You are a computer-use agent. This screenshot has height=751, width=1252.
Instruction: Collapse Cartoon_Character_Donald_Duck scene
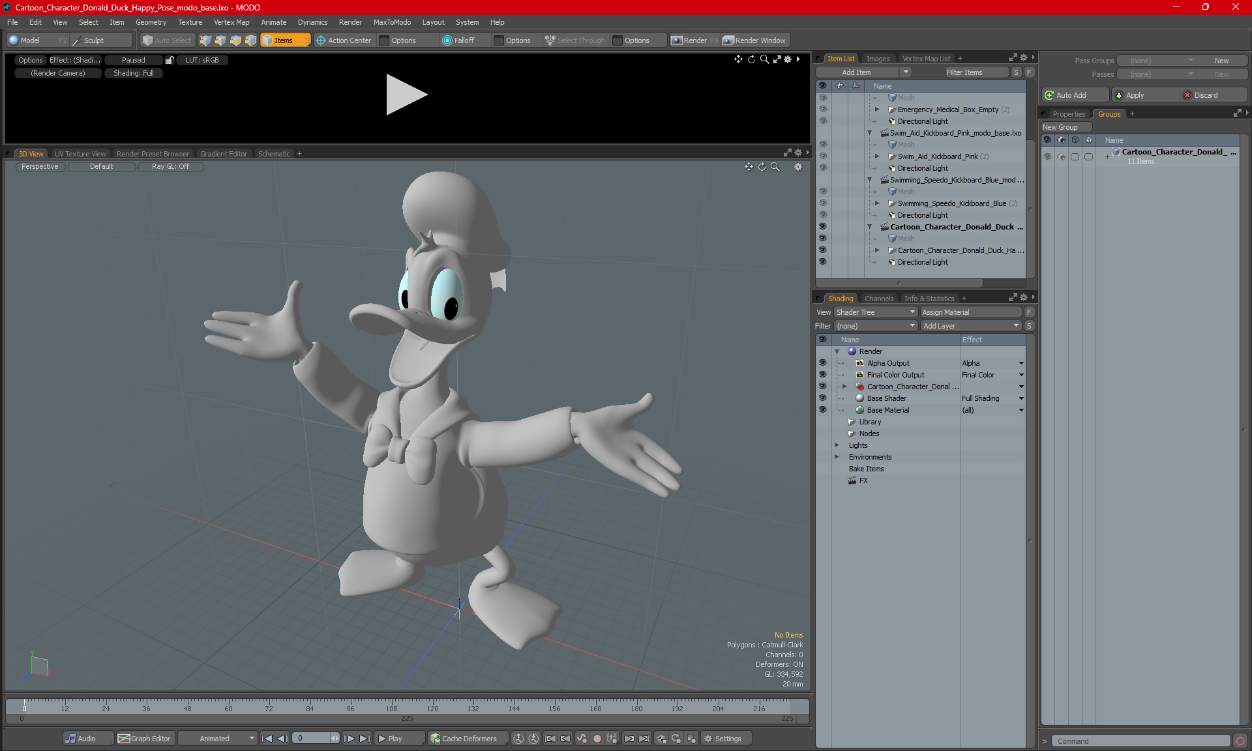point(869,227)
